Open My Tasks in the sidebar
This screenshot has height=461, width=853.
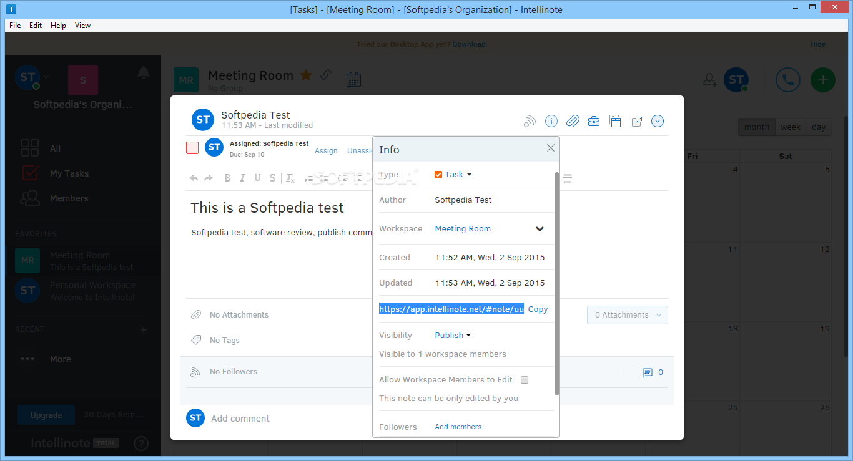point(69,173)
